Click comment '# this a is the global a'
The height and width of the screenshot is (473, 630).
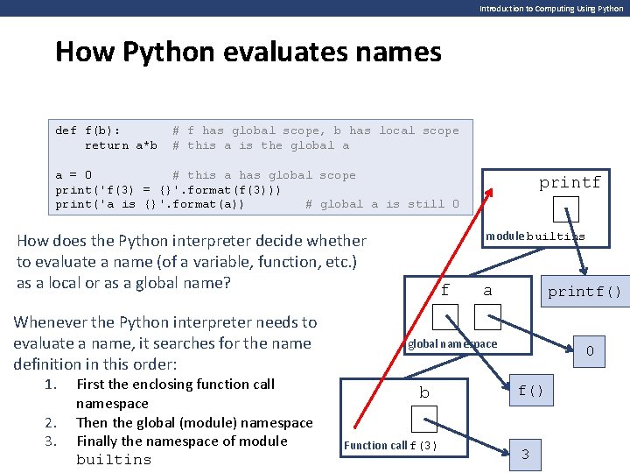(x=261, y=145)
